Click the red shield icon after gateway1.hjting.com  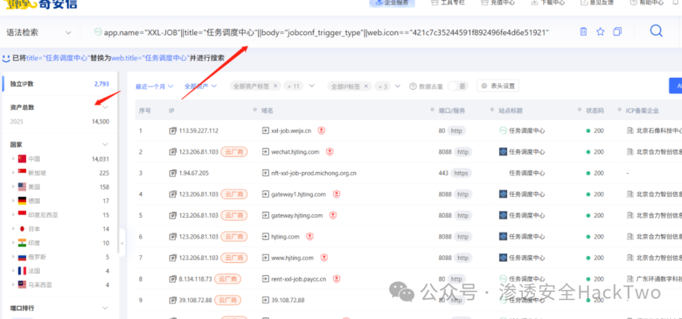(336, 194)
